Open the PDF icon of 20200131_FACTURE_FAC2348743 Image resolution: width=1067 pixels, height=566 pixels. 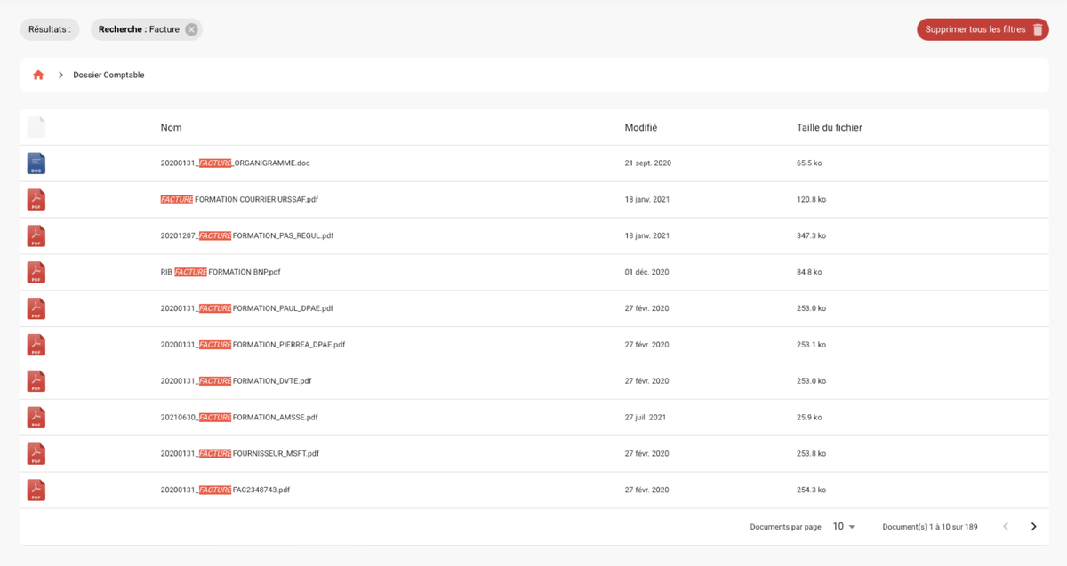[36, 490]
